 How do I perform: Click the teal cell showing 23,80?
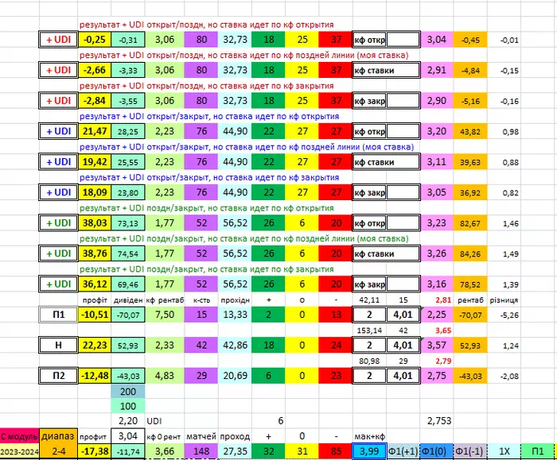point(128,192)
